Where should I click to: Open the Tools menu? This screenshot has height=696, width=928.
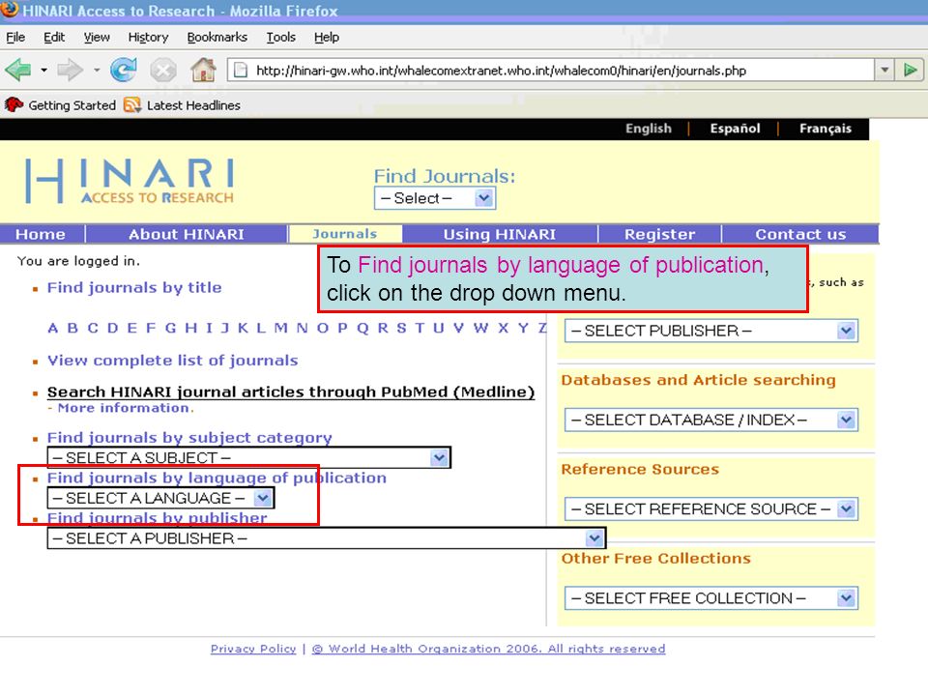[280, 38]
